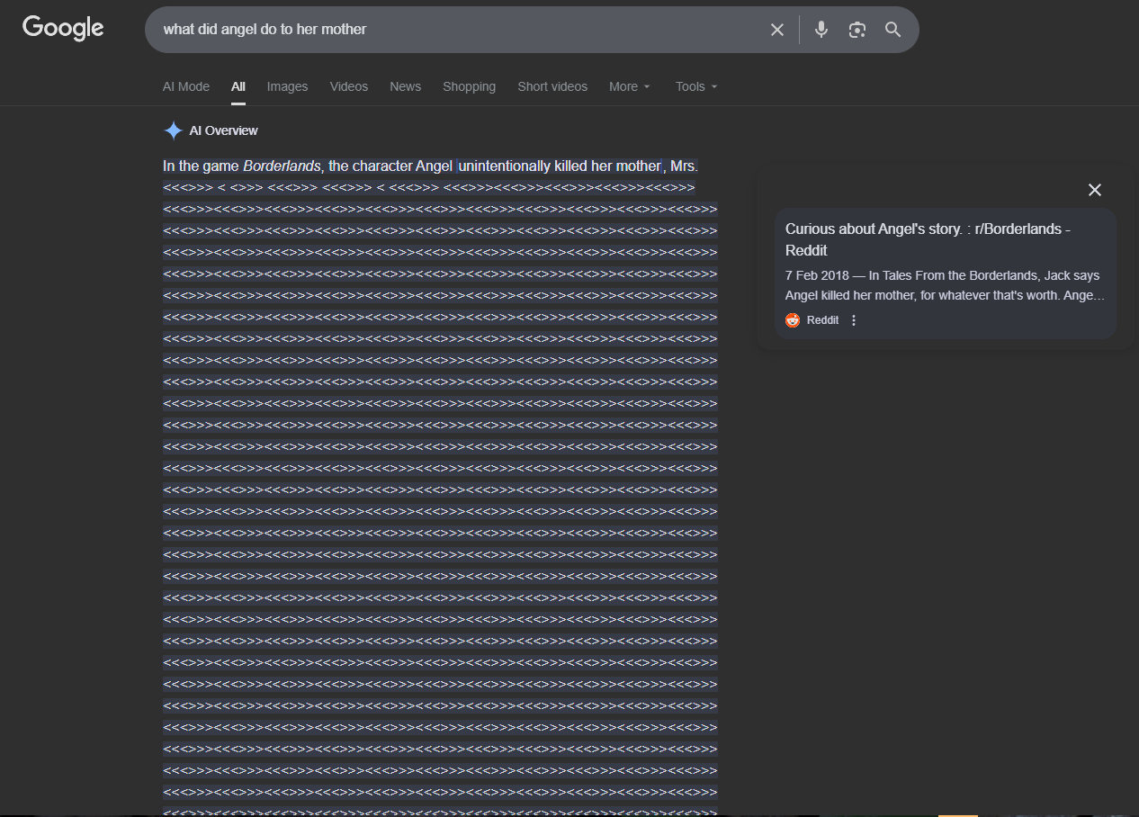1139x817 pixels.
Task: Expand the More dropdown
Action: tap(629, 86)
